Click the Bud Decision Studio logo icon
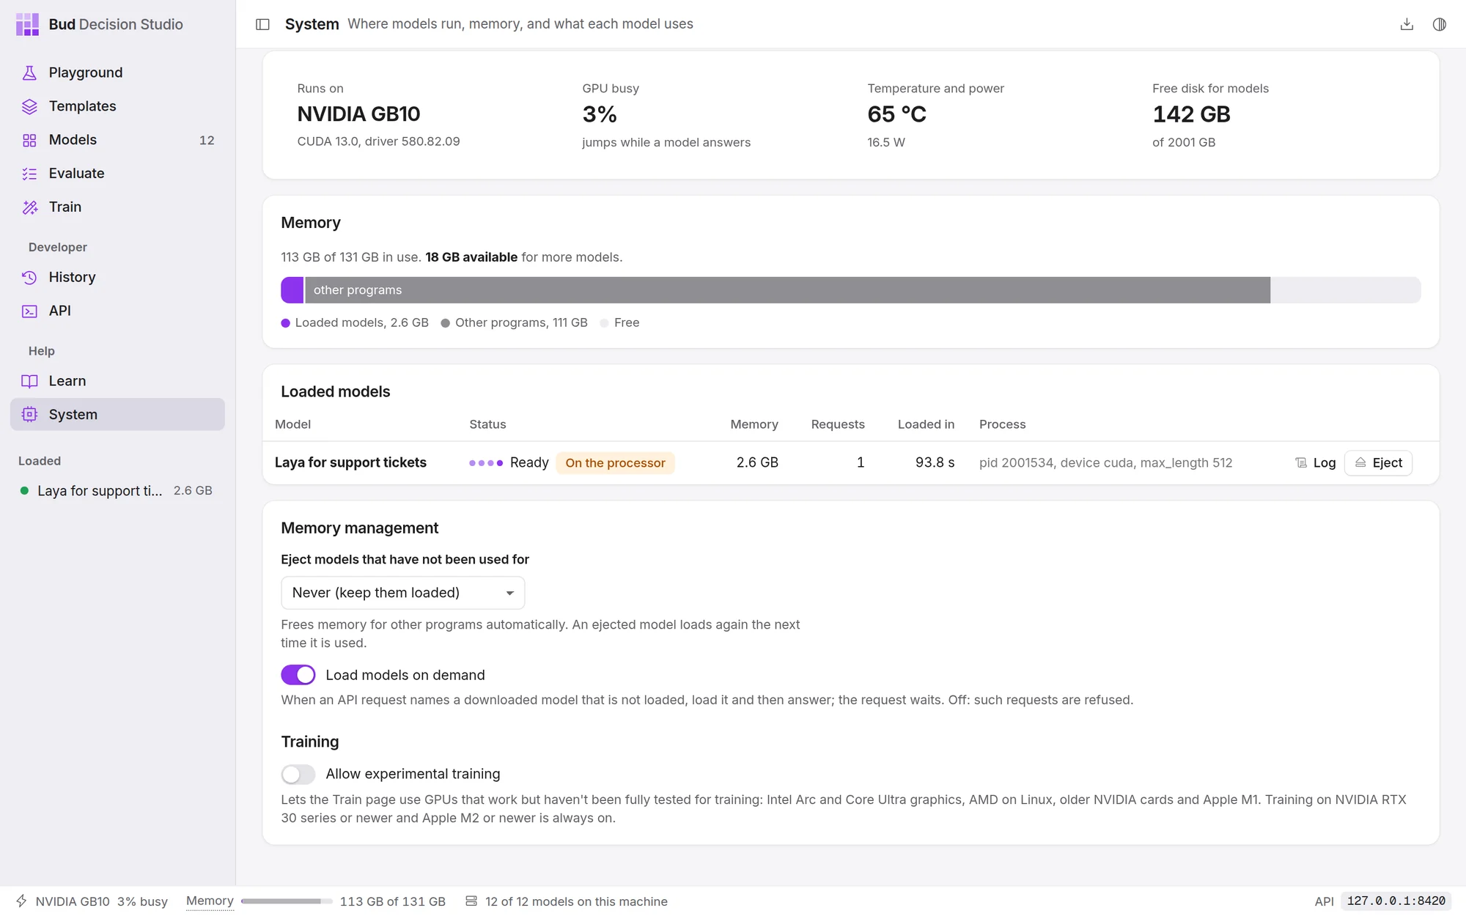 (27, 24)
